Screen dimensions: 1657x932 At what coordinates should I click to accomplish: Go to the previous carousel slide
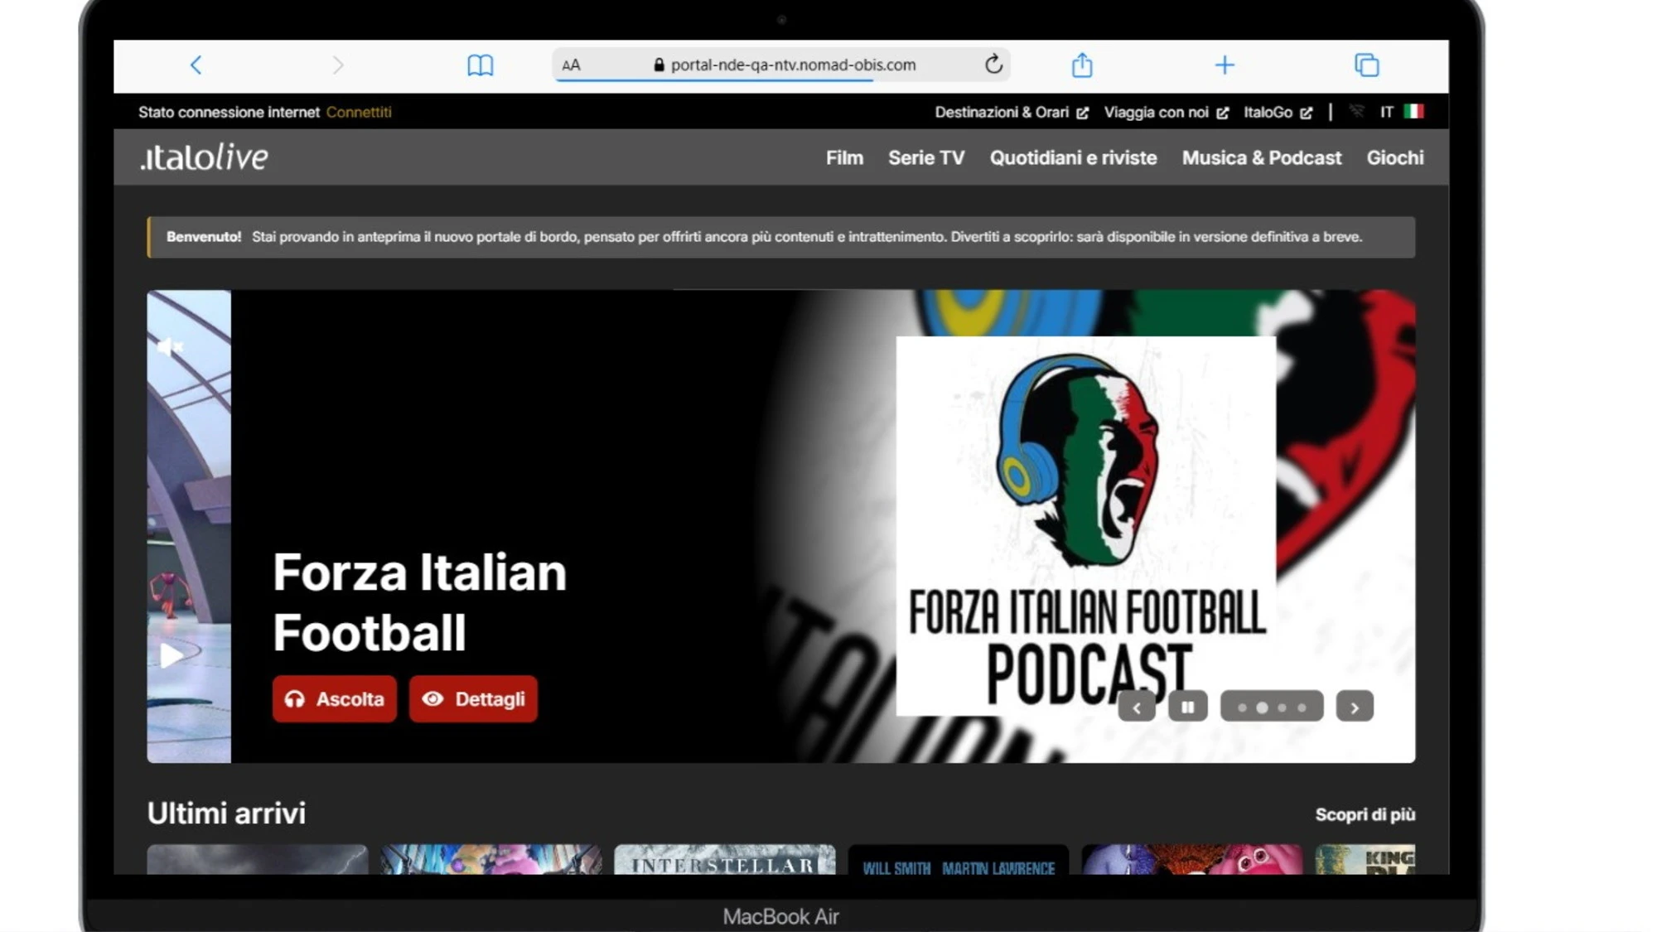pos(1137,707)
